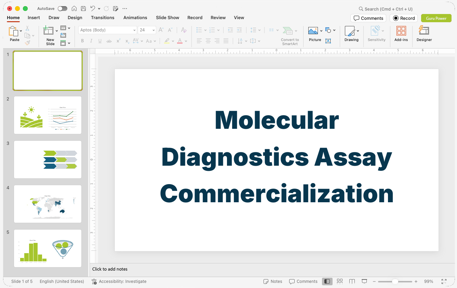Image resolution: width=457 pixels, height=288 pixels.
Task: Open the Animations tab
Action: click(135, 17)
